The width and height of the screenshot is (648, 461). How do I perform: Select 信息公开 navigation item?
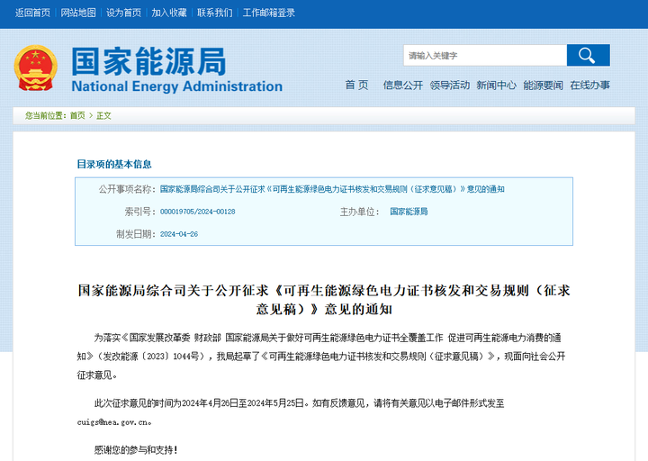tap(402, 86)
